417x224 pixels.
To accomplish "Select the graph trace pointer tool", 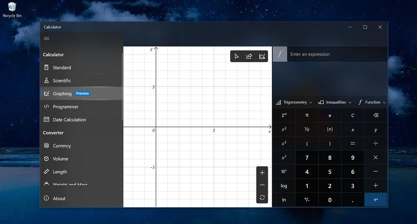I will point(236,56).
